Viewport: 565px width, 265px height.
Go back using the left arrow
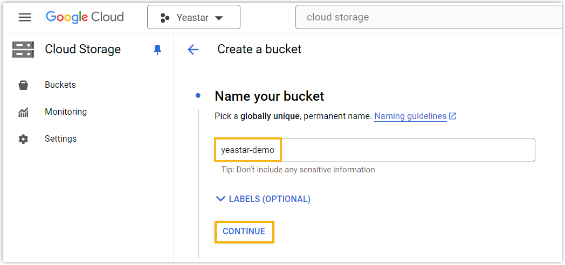193,50
